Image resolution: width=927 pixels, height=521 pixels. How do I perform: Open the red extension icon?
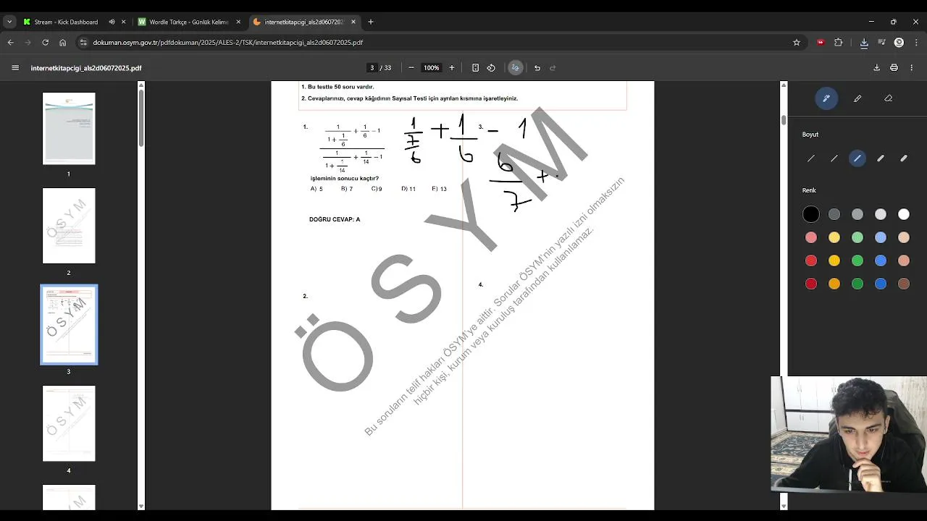[x=821, y=43]
